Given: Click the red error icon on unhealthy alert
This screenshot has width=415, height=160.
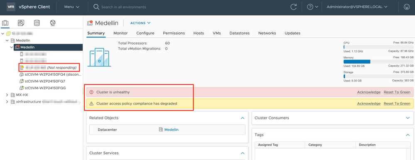Looking at the screenshot, I should click(x=91, y=92).
